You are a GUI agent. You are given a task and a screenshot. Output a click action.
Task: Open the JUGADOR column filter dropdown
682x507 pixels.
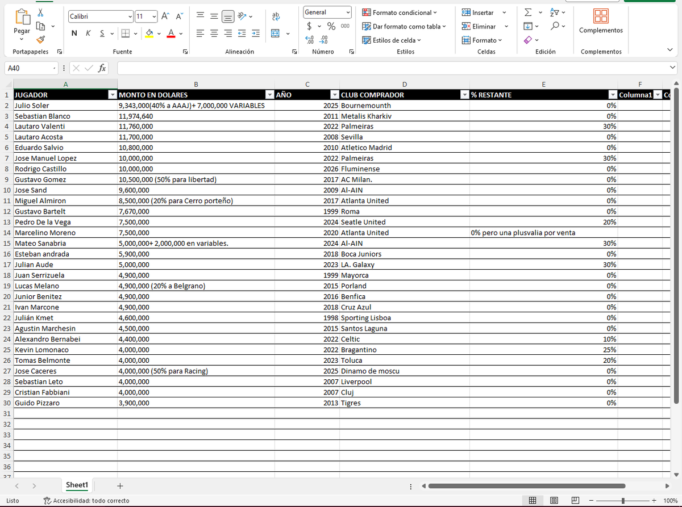(x=113, y=95)
